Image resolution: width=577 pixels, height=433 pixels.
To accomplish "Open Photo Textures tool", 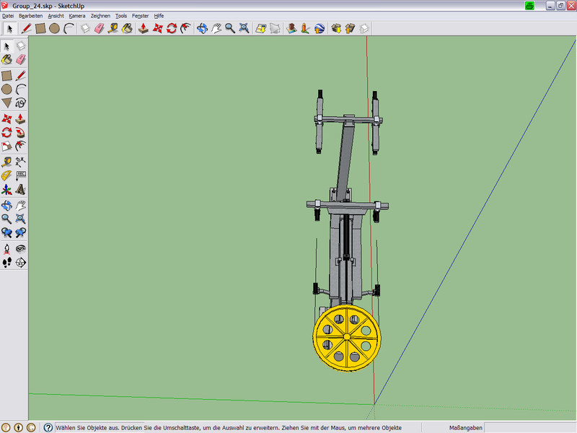I will pos(305,28).
